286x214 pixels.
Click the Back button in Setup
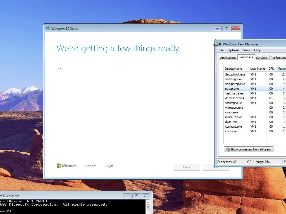187,167
